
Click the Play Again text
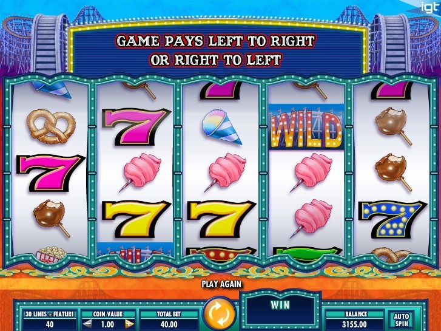(221, 284)
